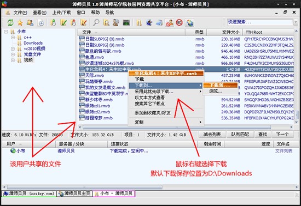
Task: Click the green reconnect arrows toolbar icon
Action: [x=10, y=22]
